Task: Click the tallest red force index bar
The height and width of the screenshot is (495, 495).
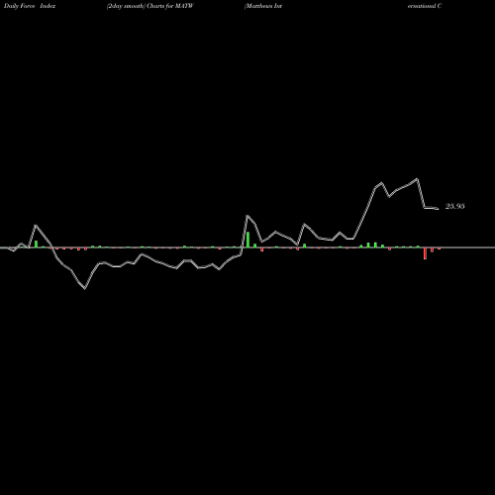Action: coord(425,253)
